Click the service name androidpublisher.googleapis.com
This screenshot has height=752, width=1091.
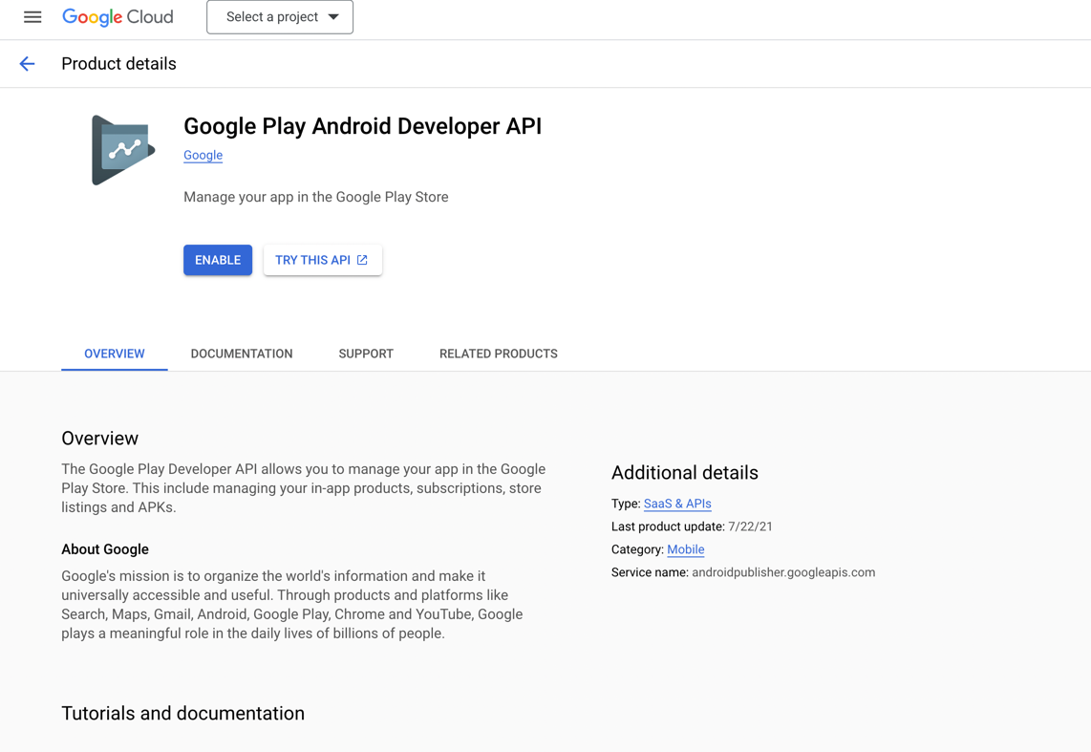tap(783, 572)
